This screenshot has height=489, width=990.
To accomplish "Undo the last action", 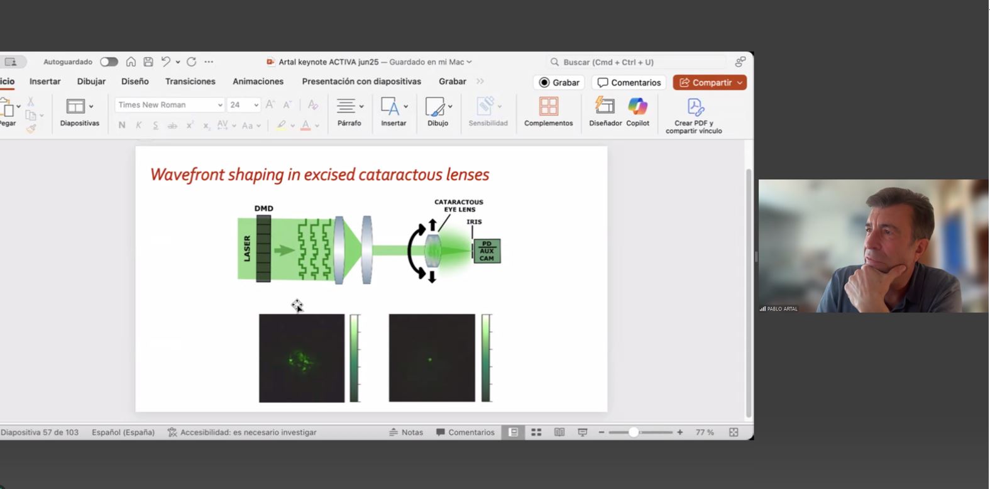I will click(165, 62).
